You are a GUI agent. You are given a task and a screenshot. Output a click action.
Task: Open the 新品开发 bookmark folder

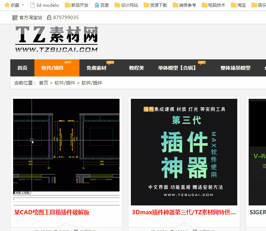(x=77, y=5)
